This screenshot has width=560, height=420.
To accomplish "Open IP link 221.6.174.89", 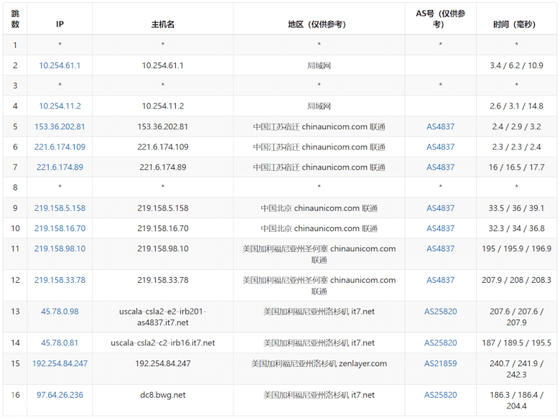I will click(x=60, y=167).
